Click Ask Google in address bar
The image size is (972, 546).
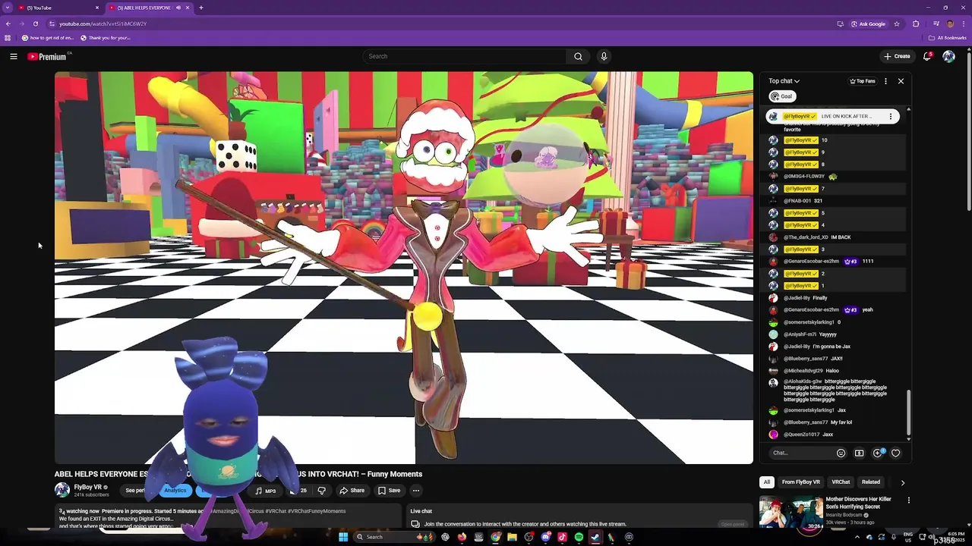pos(868,24)
